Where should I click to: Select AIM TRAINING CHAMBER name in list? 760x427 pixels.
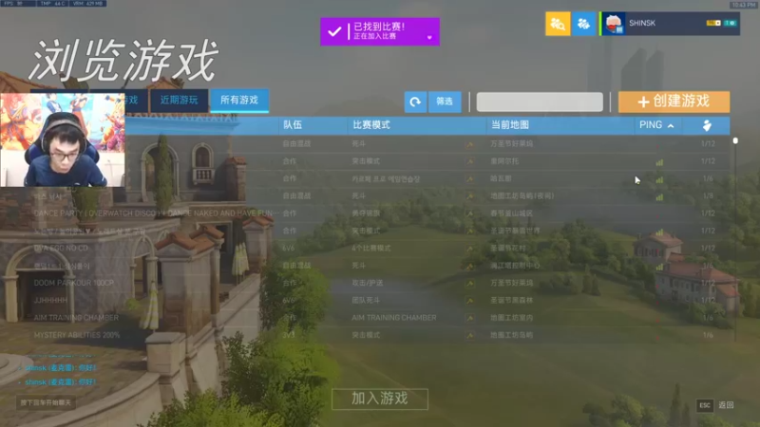click(x=76, y=318)
